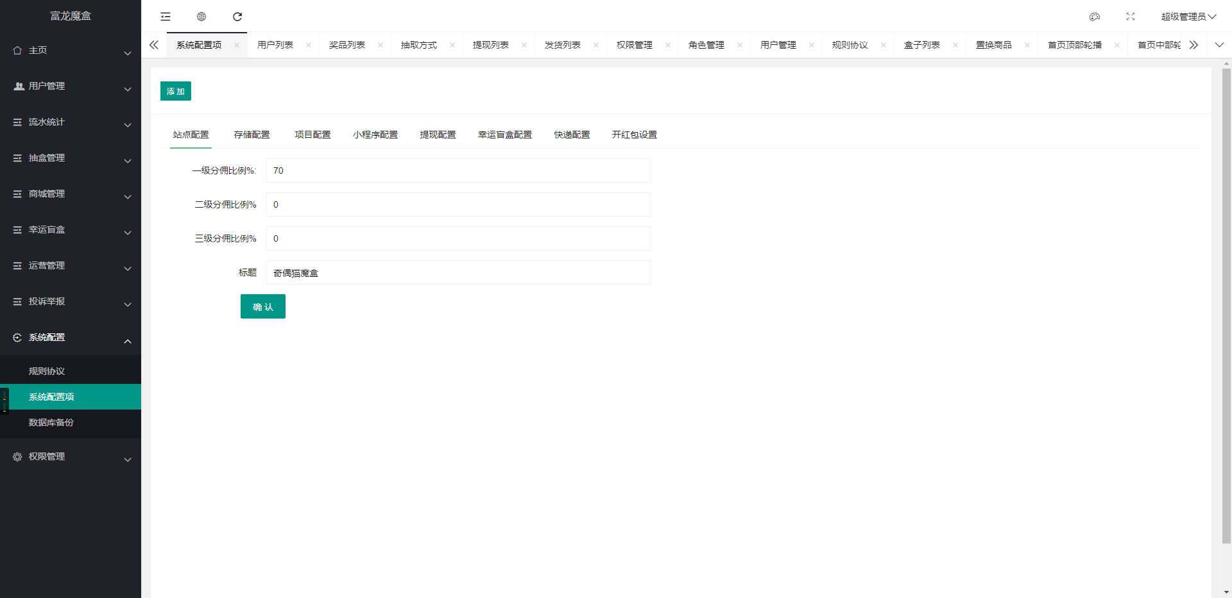Close the 提现列表 tab
The height and width of the screenshot is (598, 1232).
point(524,45)
